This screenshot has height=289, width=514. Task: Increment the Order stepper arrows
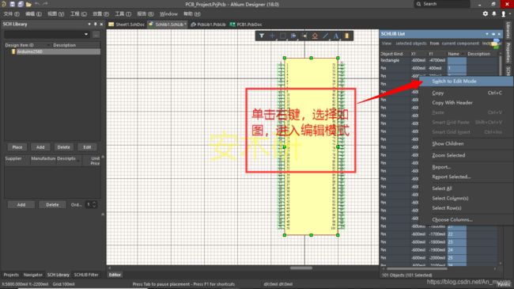(94, 203)
